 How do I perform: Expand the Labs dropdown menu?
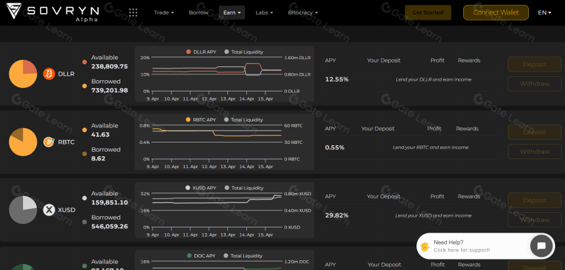[x=264, y=12]
